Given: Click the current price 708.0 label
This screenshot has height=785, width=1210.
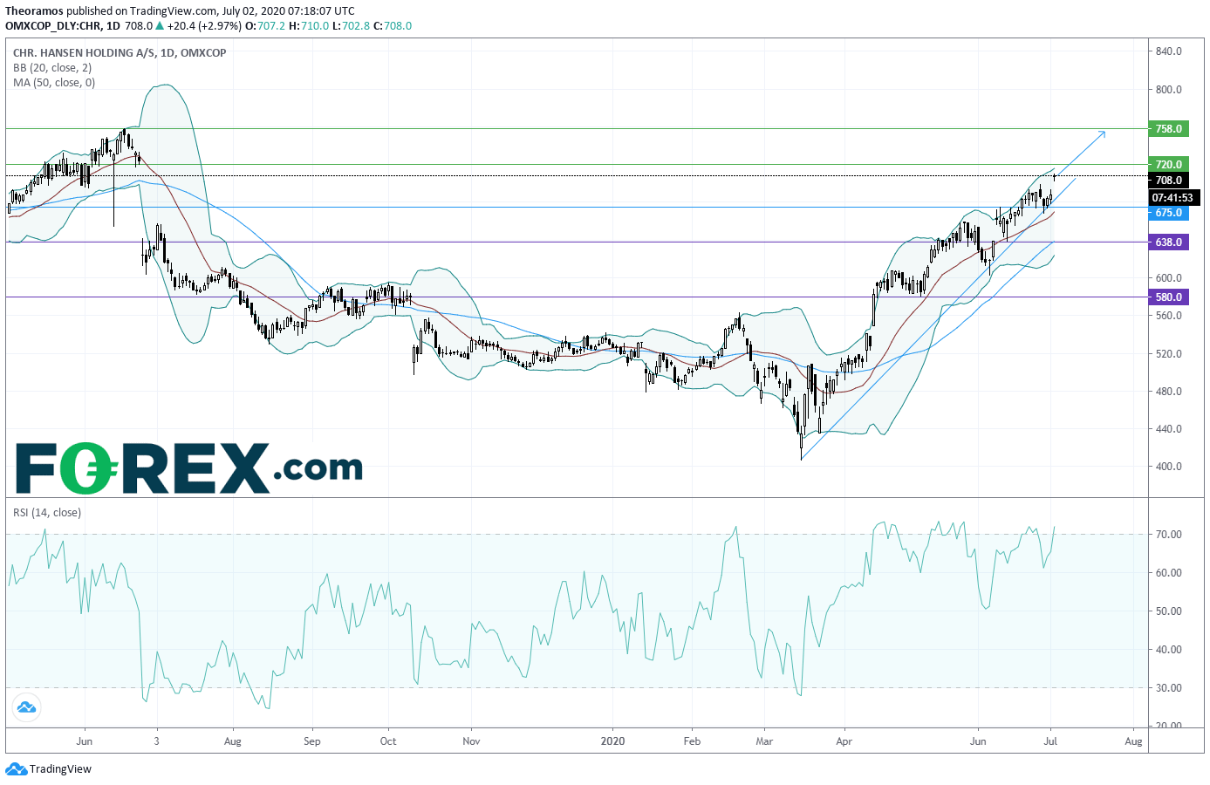Looking at the screenshot, I should [x=1168, y=181].
